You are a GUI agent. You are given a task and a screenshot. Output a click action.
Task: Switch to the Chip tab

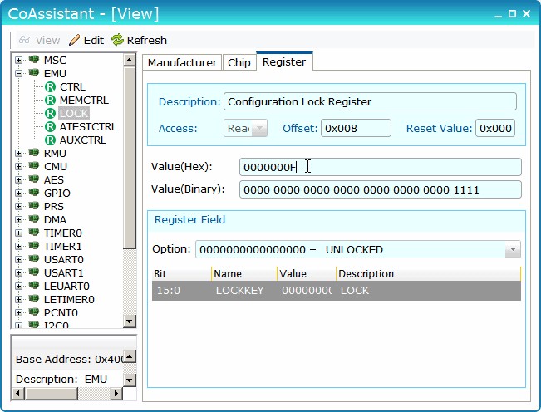click(239, 62)
